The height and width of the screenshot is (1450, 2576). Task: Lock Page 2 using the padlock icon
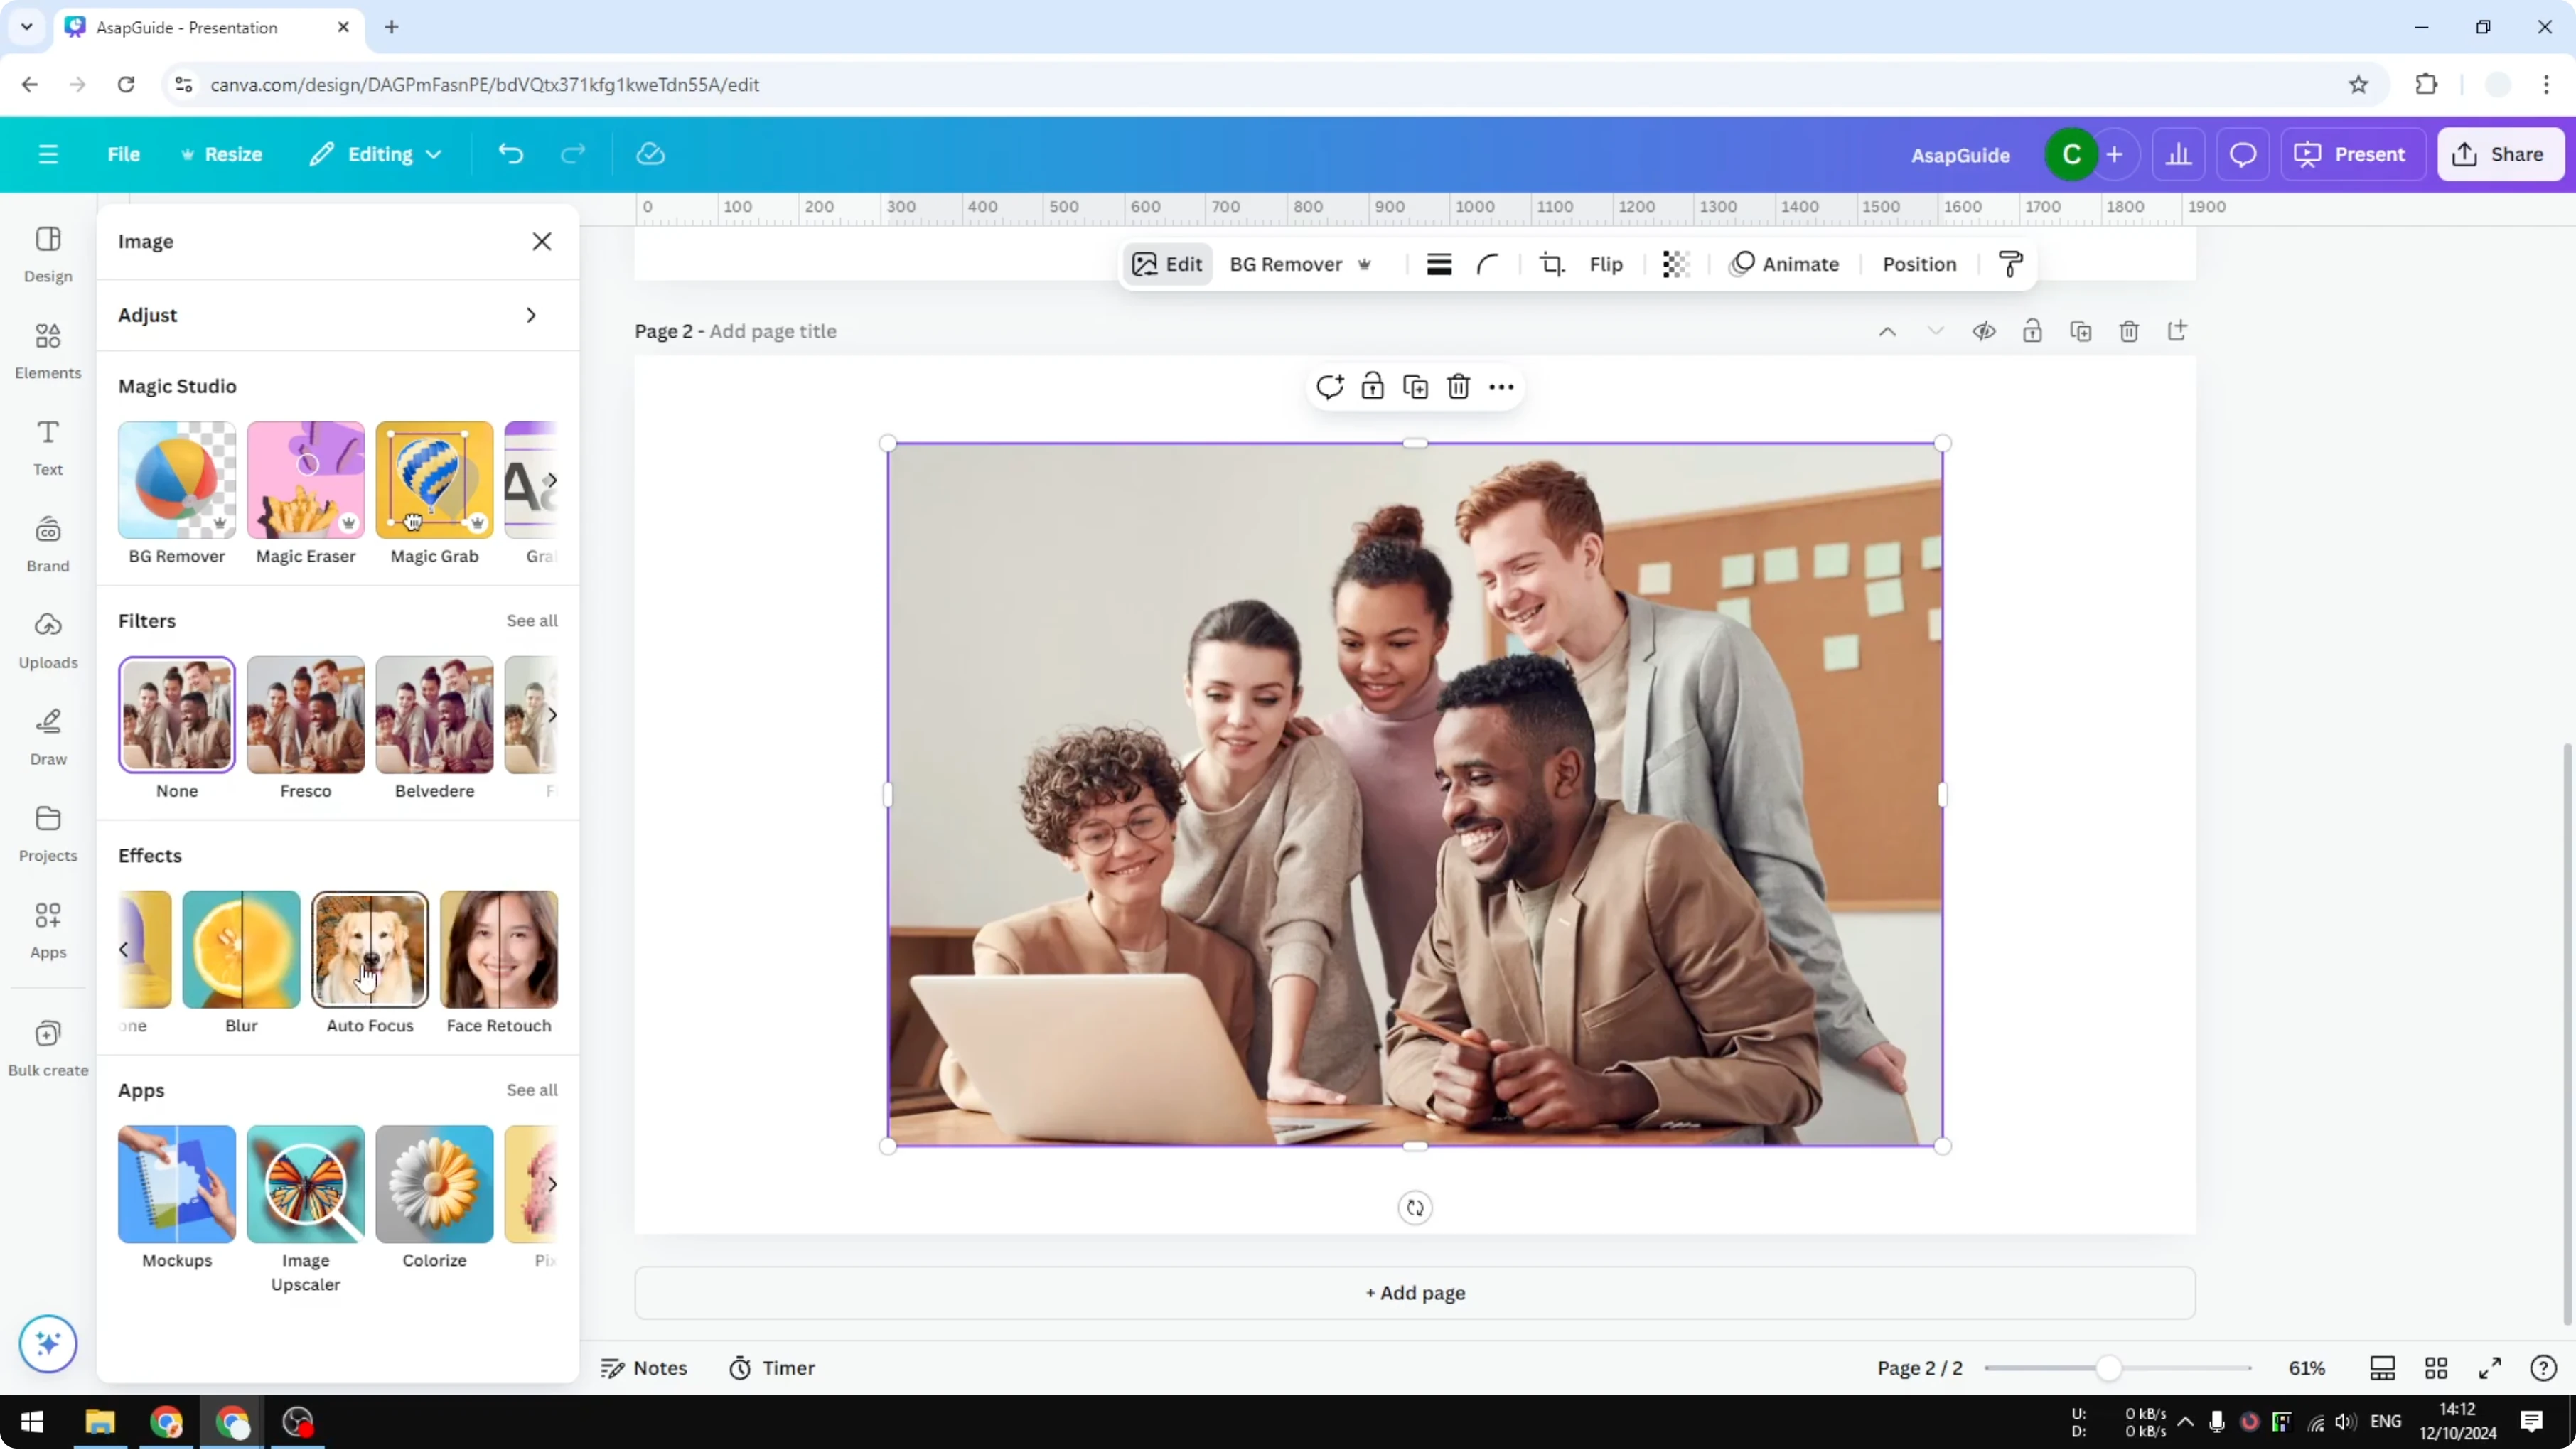pos(2033,331)
